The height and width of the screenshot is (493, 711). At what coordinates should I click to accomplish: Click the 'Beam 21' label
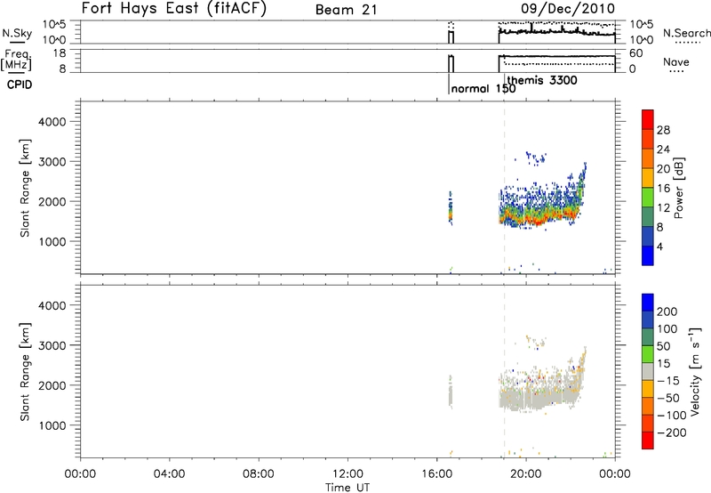347,10
